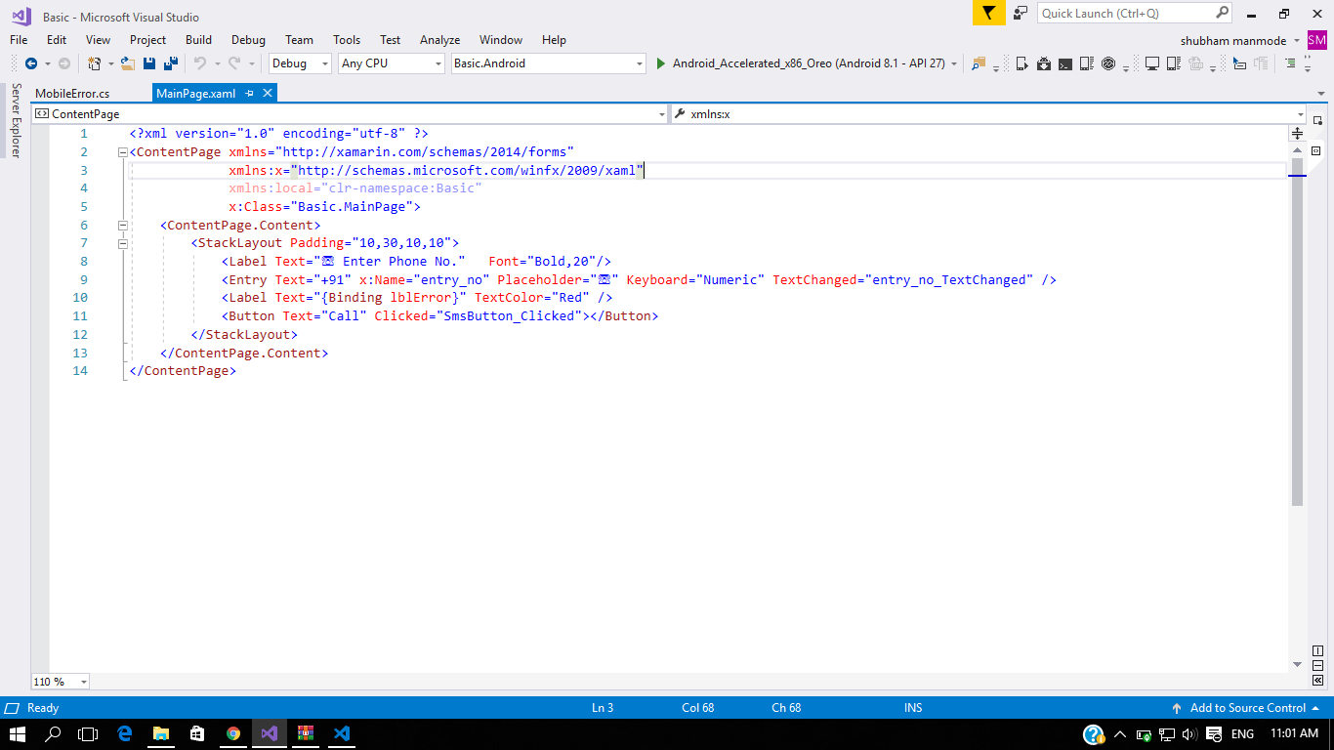
Task: Open the Any CPU platform dropdown
Action: [436, 62]
